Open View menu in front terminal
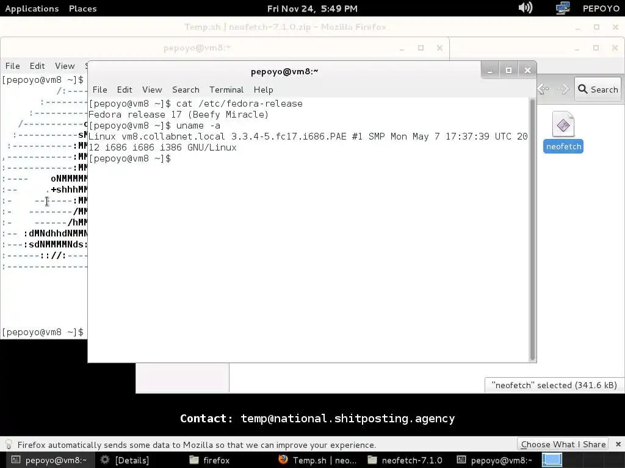The image size is (625, 468). tap(152, 90)
